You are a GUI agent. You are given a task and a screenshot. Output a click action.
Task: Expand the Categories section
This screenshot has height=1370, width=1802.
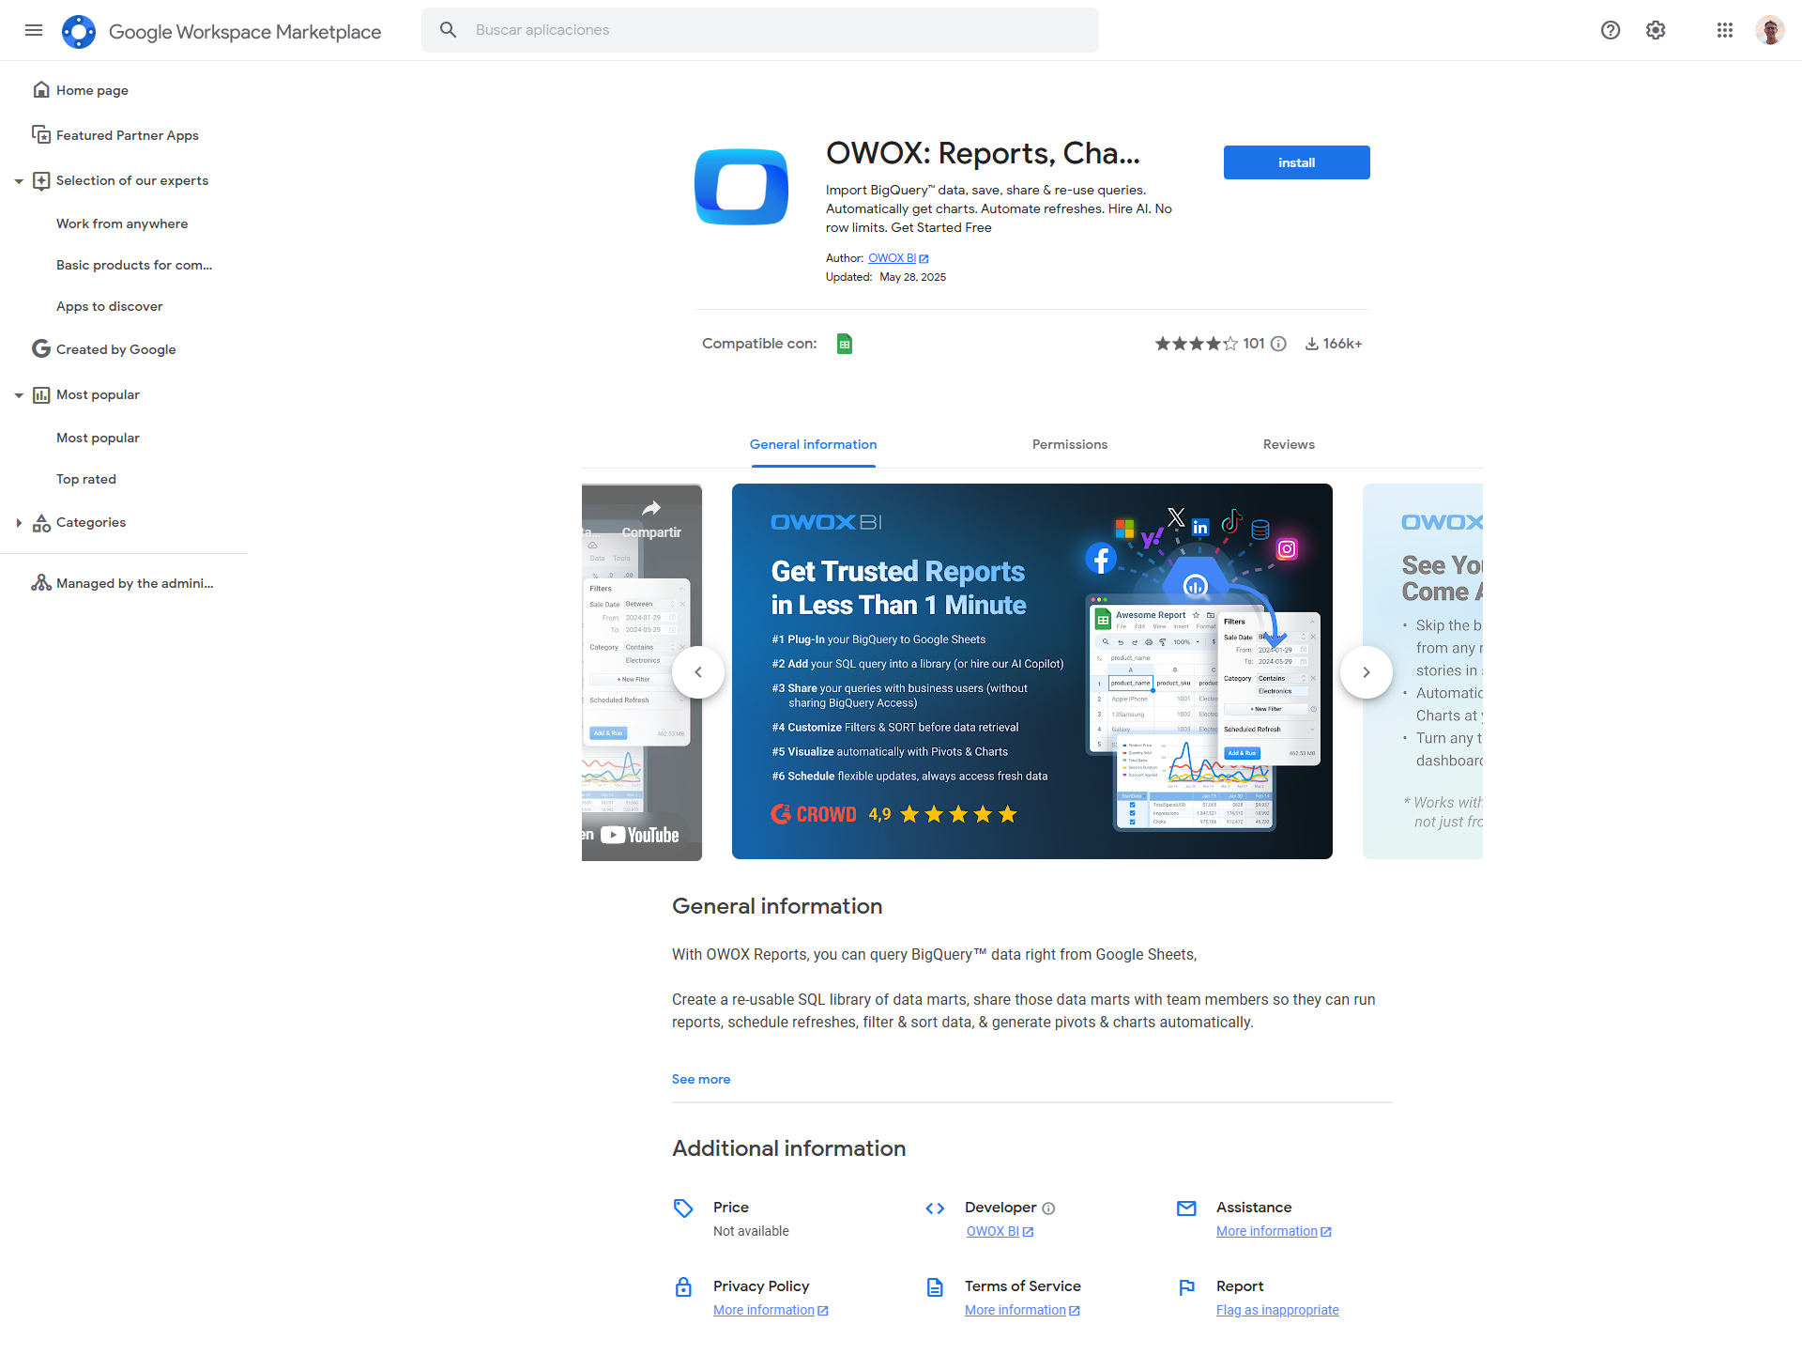[x=19, y=523]
